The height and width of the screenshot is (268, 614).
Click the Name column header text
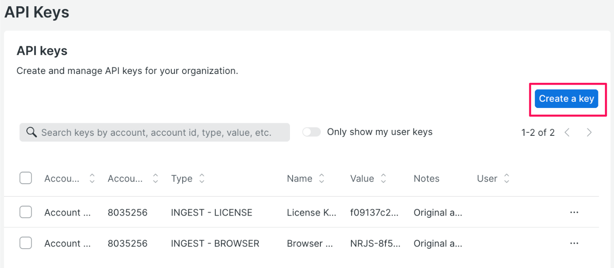299,178
